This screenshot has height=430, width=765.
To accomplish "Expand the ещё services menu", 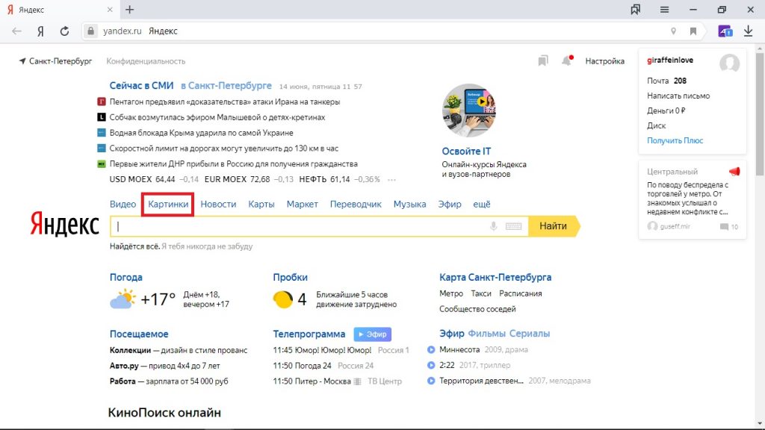I will tap(482, 205).
